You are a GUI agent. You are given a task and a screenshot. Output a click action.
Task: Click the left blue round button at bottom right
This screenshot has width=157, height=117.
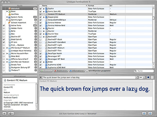click(x=144, y=114)
